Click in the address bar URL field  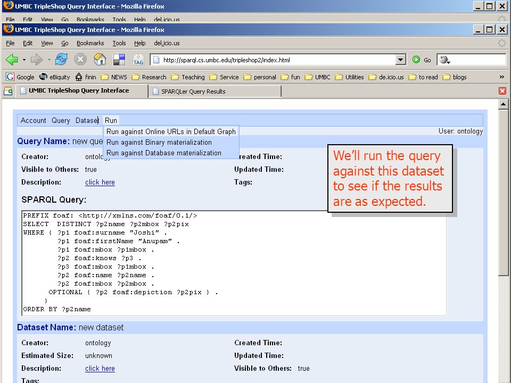(278, 60)
